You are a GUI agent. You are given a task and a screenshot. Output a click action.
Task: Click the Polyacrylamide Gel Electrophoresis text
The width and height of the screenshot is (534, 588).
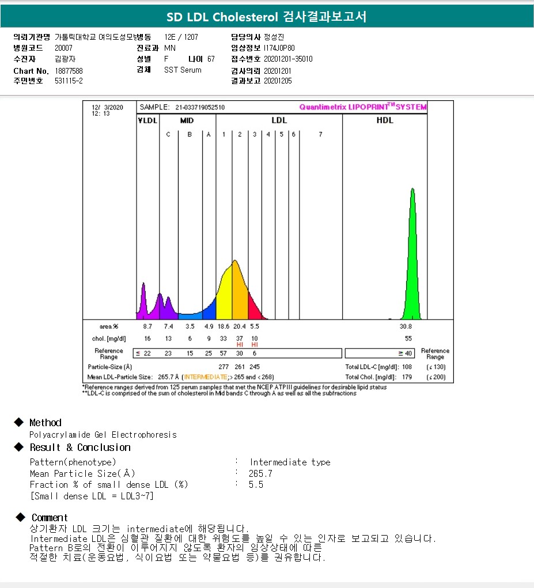[103, 435]
